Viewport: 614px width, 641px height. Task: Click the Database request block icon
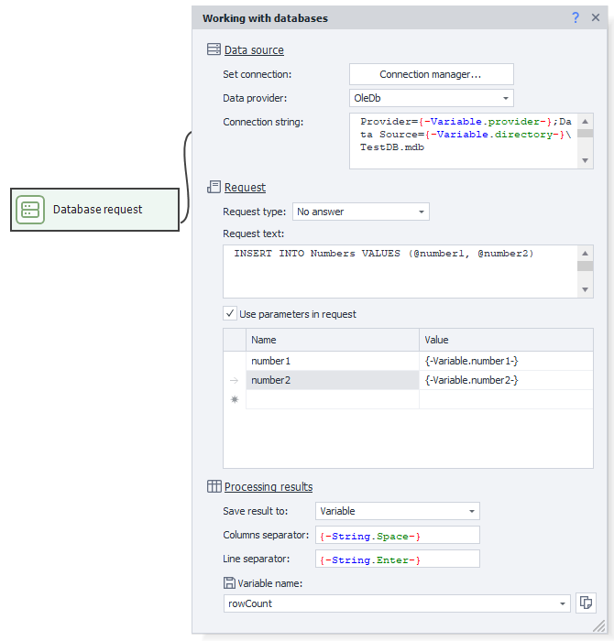click(x=30, y=210)
